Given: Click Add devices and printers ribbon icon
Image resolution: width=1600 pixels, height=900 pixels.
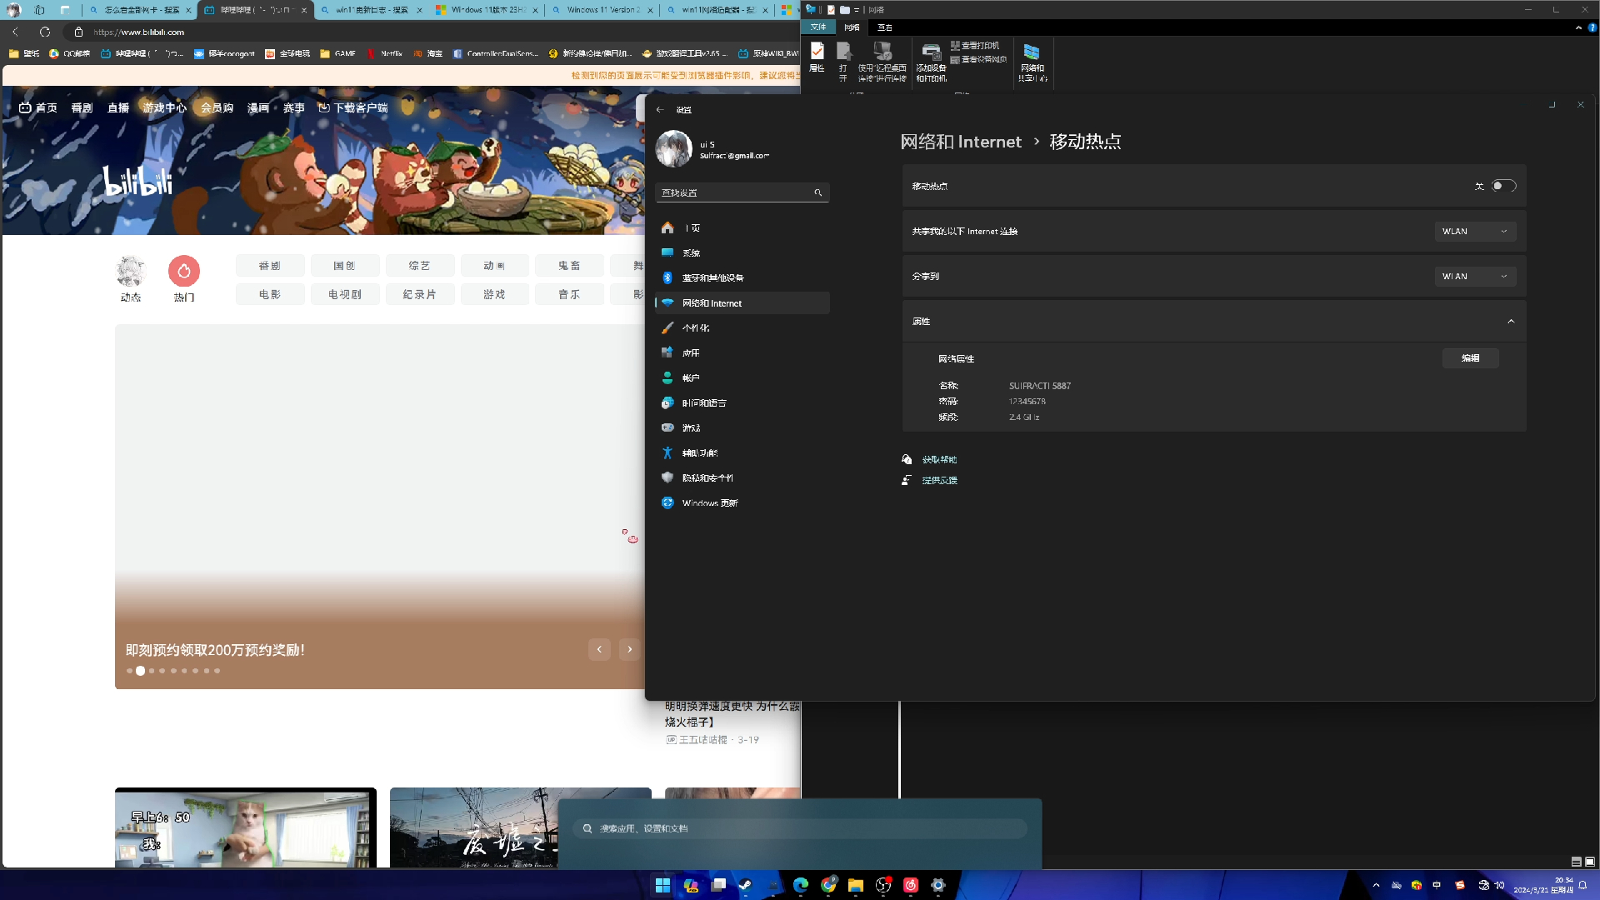Looking at the screenshot, I should click(931, 62).
